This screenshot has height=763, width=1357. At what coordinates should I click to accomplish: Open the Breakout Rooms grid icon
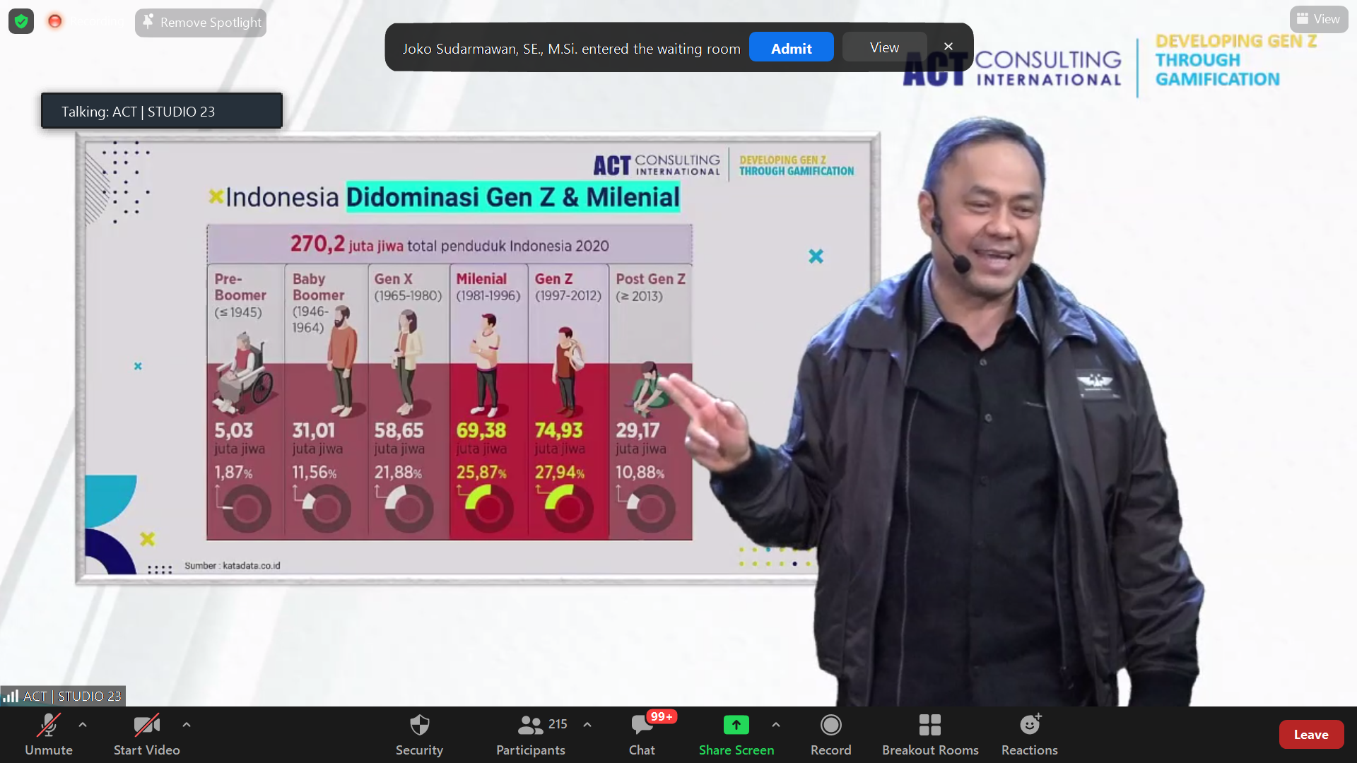point(929,726)
